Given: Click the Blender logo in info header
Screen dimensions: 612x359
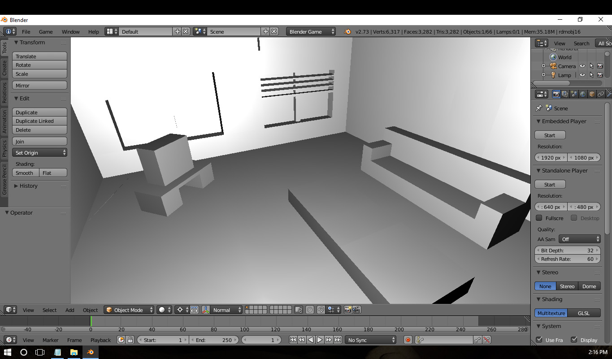Looking at the screenshot, I should point(347,31).
